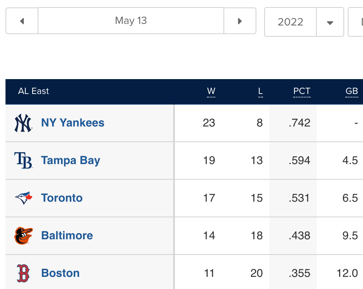363x289 pixels.
Task: Go to previous day with left arrow
Action: (x=22, y=21)
